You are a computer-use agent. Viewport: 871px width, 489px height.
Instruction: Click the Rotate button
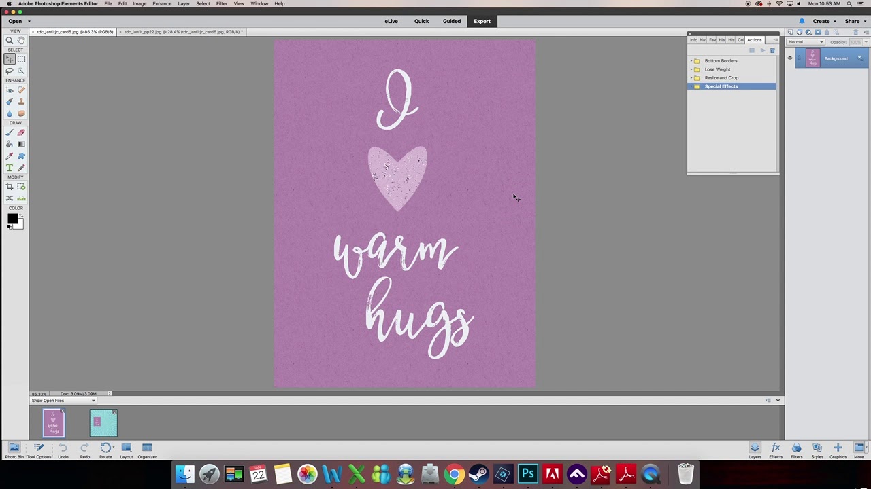point(105,450)
